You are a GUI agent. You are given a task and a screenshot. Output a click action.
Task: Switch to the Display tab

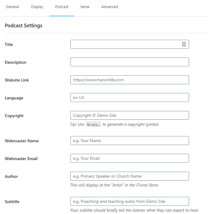click(37, 7)
